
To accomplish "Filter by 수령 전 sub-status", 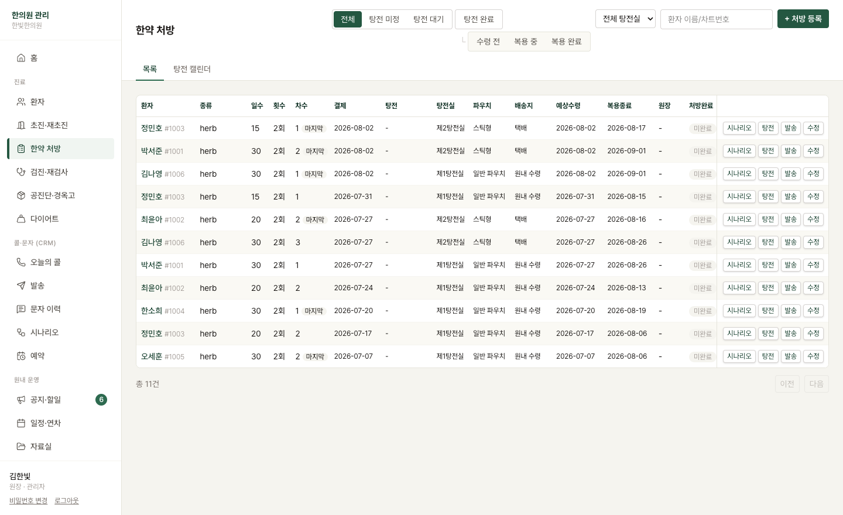I will pyautogui.click(x=488, y=42).
